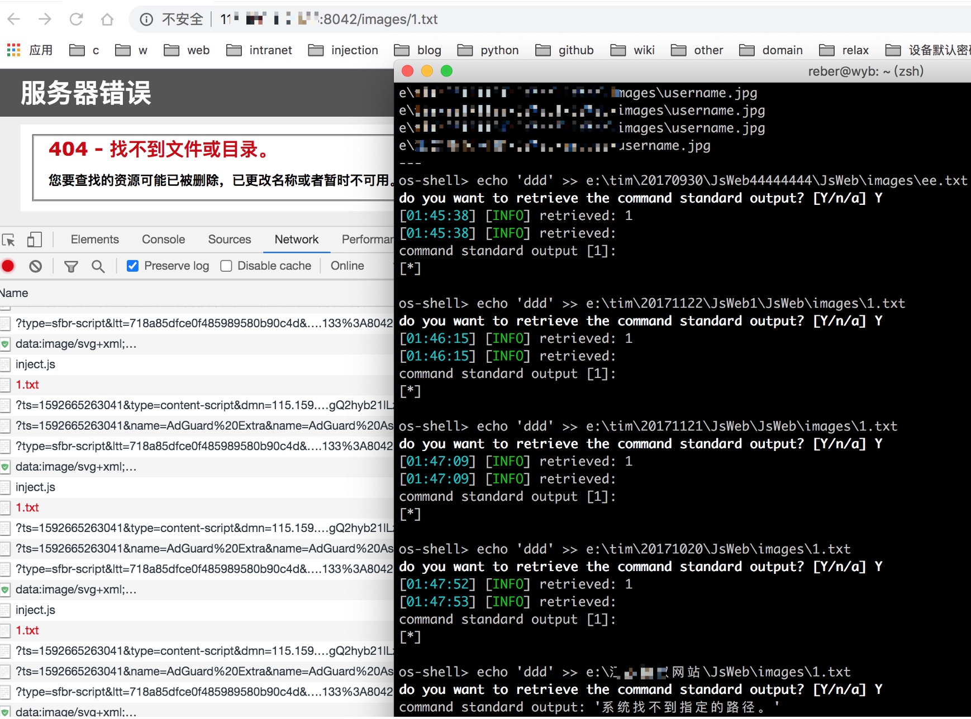Select the first red 1.txt request row
This screenshot has height=719, width=971.
[x=197, y=385]
